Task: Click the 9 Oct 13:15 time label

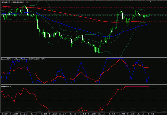Action: (x=53, y=114)
